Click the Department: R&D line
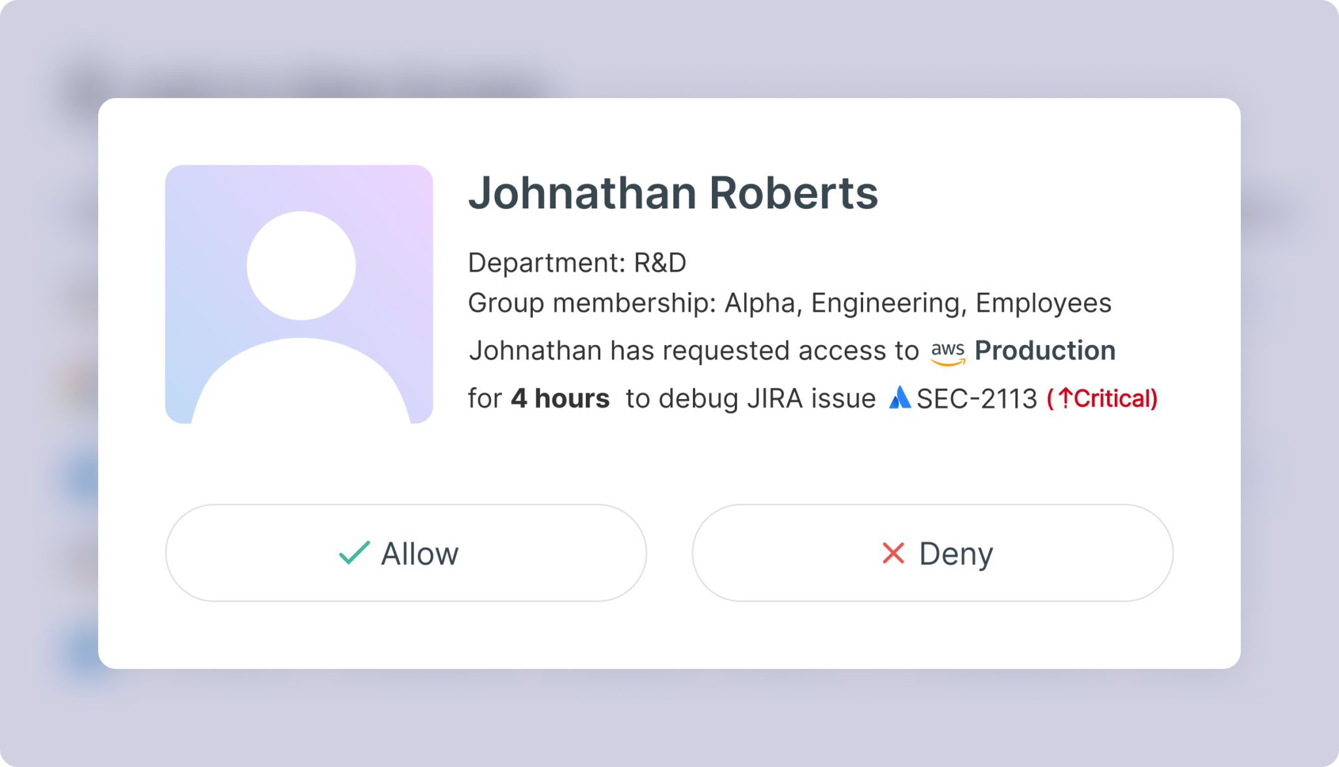This screenshot has width=1339, height=767. tap(577, 263)
